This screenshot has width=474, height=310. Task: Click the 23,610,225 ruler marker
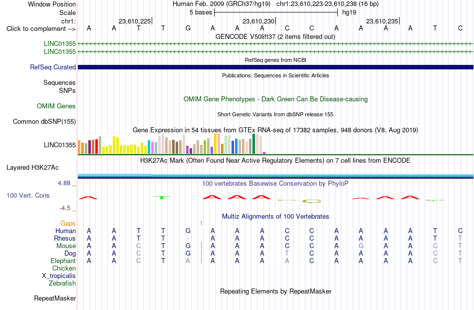tap(135, 21)
